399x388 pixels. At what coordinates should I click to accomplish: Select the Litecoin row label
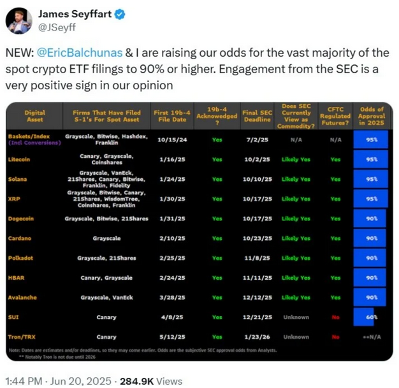(19, 159)
